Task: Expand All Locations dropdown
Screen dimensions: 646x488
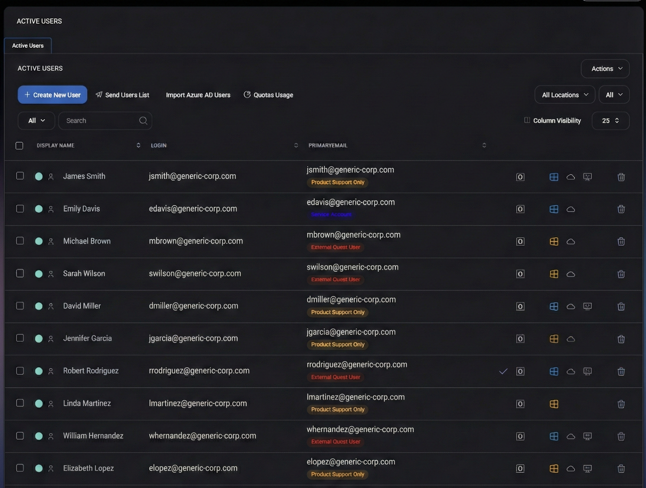Action: click(564, 95)
